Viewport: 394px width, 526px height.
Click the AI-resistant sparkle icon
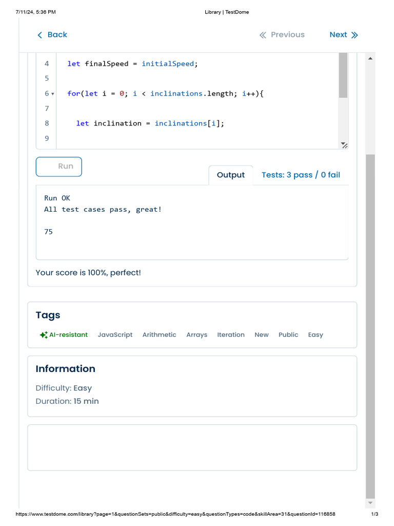pyautogui.click(x=44, y=335)
